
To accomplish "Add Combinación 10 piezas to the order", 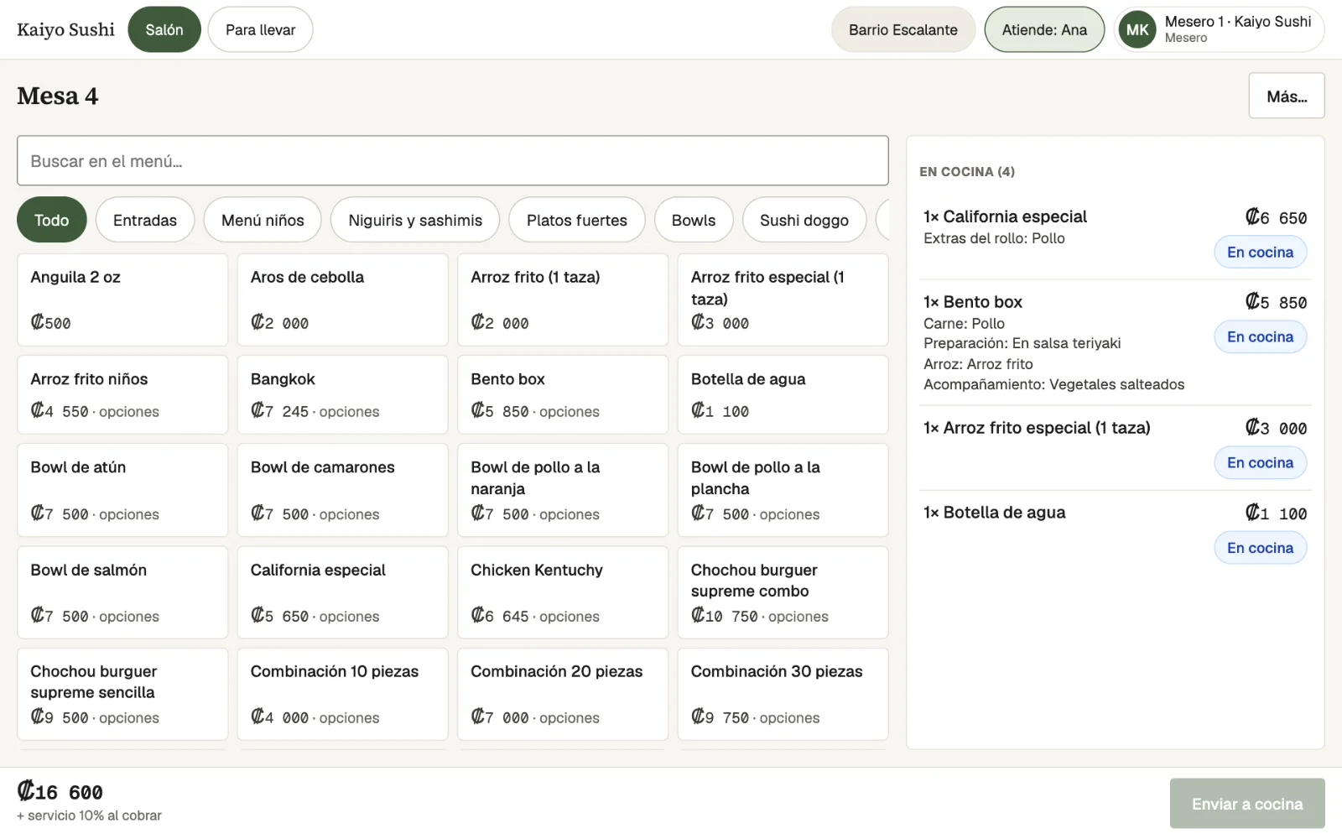I will coord(343,694).
